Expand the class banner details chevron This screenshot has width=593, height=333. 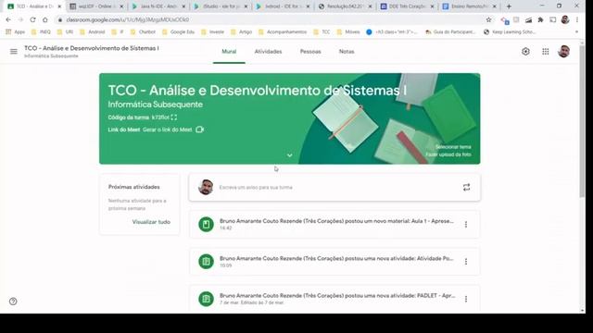289,155
